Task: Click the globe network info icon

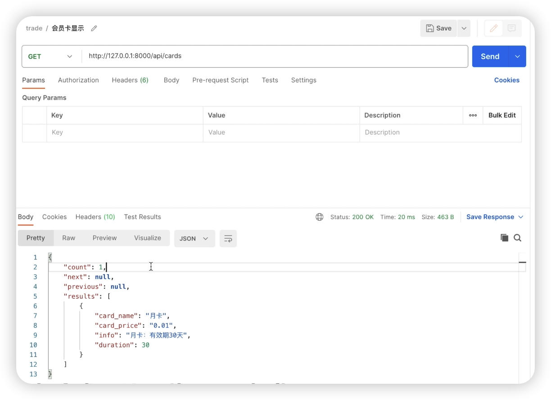Action: point(320,217)
